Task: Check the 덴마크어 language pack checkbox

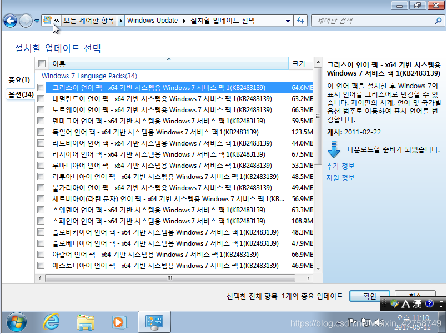Action: [41, 121]
